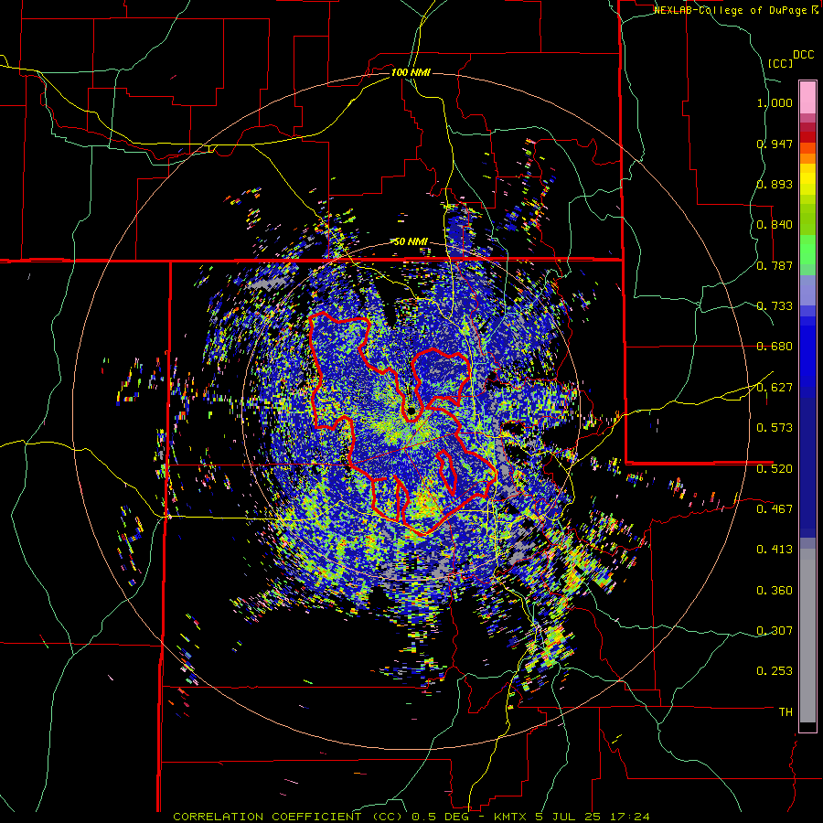Click the 0.573 legend value
Viewport: 823px width, 823px height.
tap(775, 428)
